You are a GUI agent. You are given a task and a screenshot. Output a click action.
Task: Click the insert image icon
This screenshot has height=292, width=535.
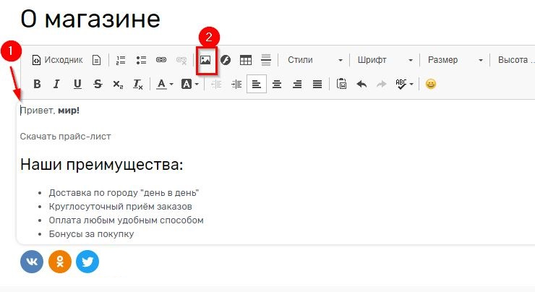(205, 60)
